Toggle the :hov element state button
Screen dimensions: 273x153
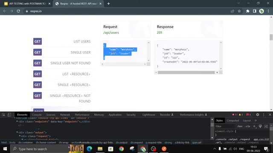click(240, 126)
